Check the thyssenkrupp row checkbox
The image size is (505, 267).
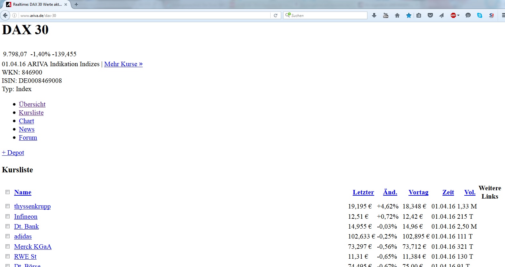[x=7, y=206]
